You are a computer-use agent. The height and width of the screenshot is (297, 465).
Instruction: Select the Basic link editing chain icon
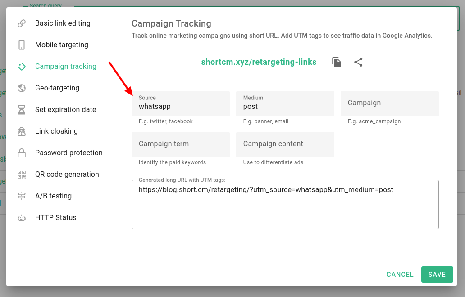tap(22, 23)
